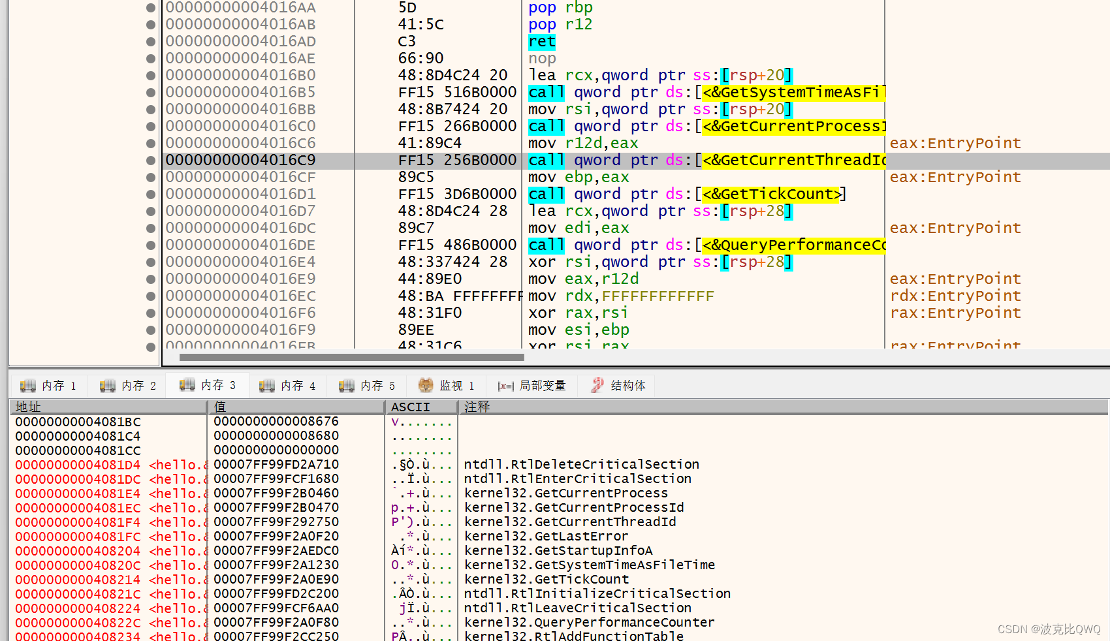Screen dimensions: 1110x641
Task: Toggle breakpoint dot at address 00000000004016D1
Action: (151, 195)
